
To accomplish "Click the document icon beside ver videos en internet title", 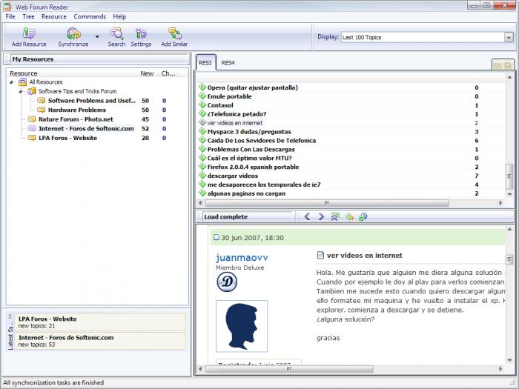I will coord(320,255).
